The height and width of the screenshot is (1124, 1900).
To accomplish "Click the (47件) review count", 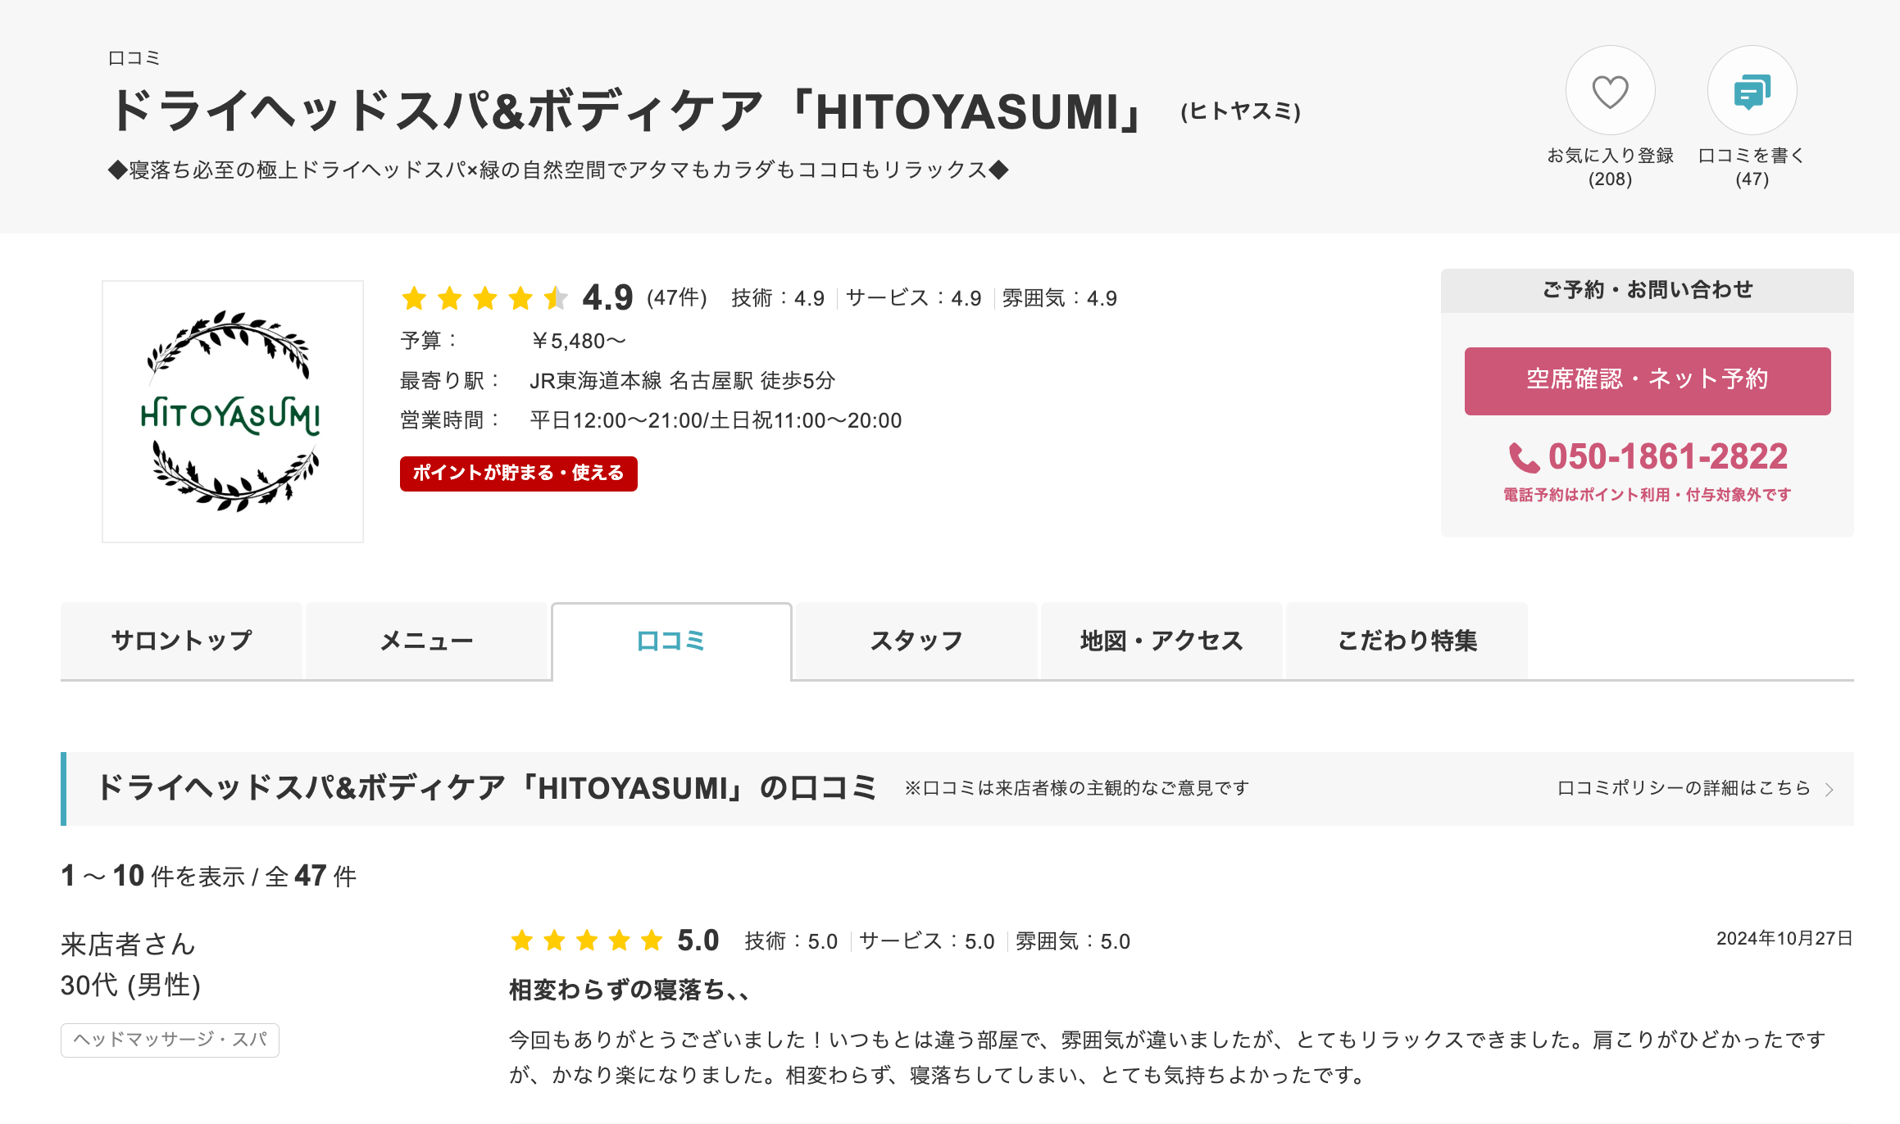I will click(676, 297).
